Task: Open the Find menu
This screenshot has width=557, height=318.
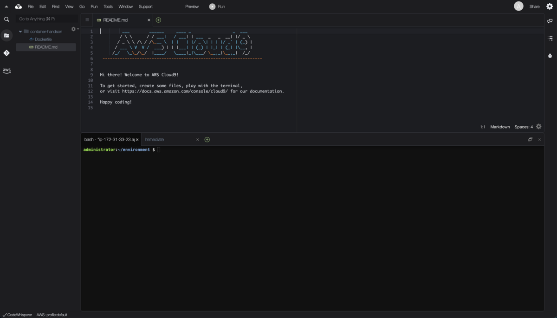Action: [x=56, y=6]
